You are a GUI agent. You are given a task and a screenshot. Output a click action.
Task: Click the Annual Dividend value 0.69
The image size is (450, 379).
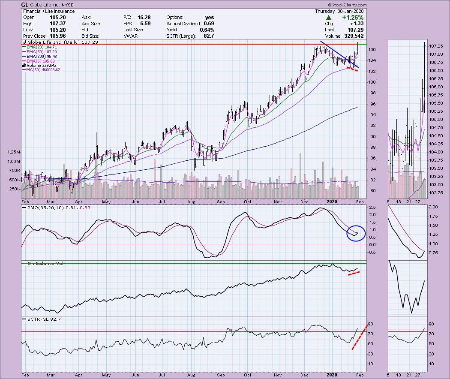[209, 24]
